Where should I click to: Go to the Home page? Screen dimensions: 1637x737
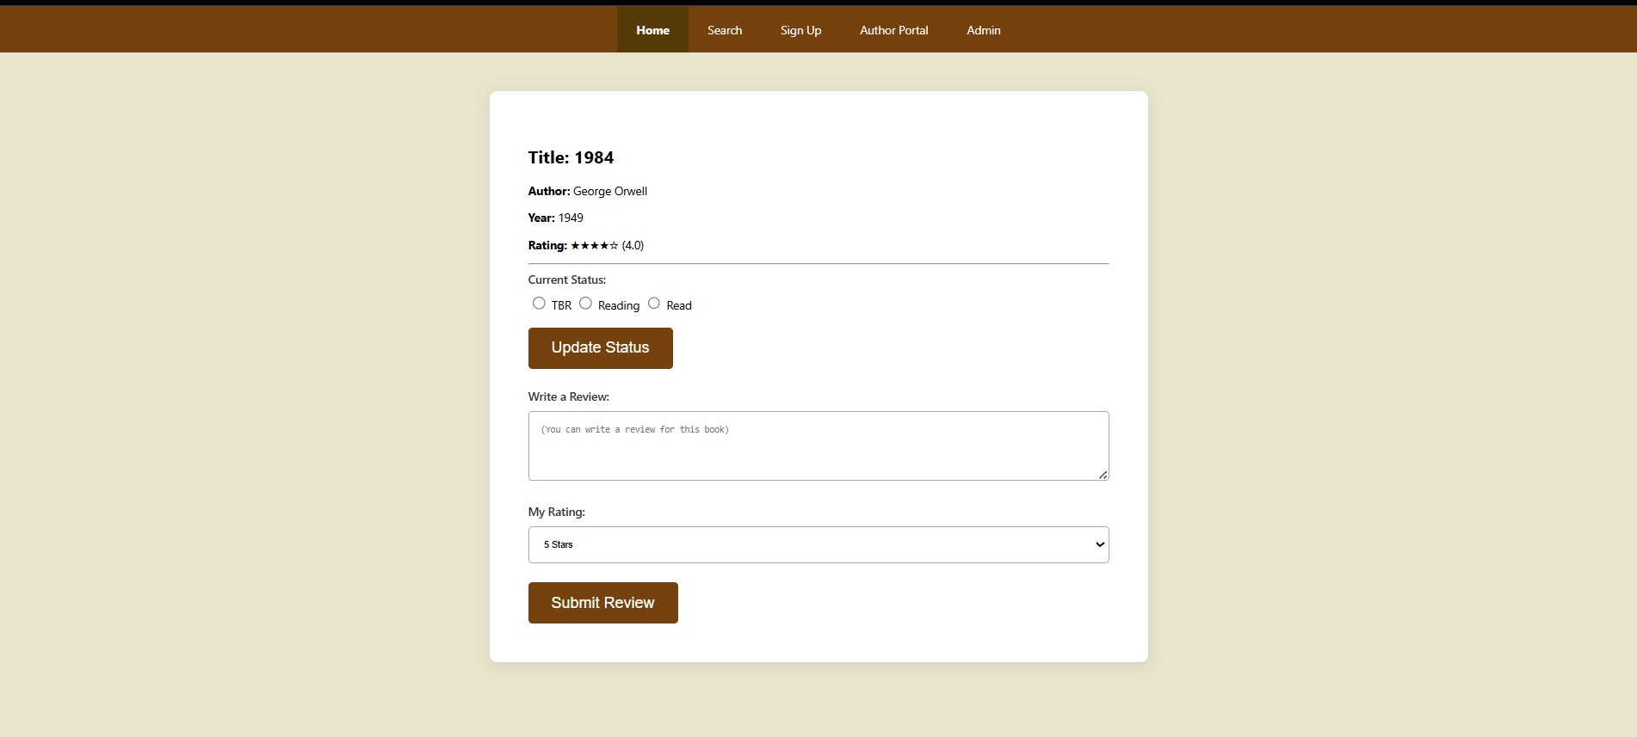click(x=652, y=30)
